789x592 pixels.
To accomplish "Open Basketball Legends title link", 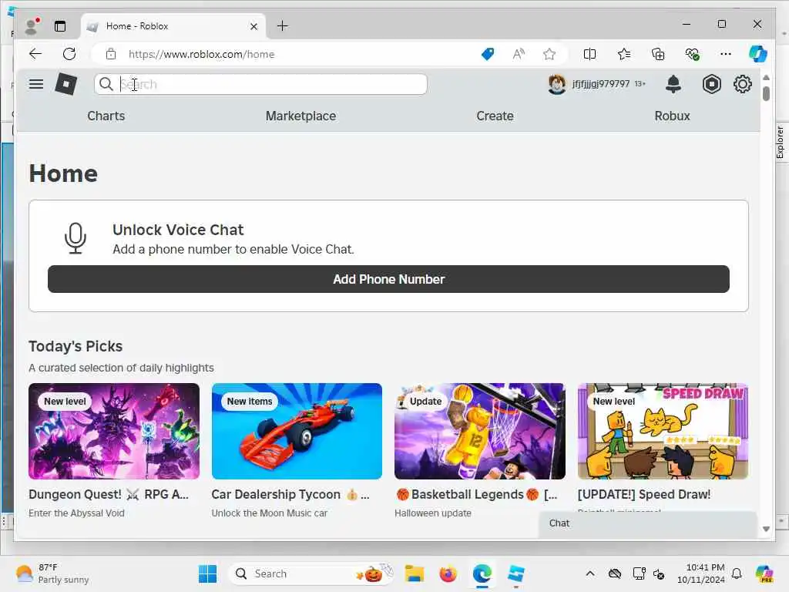I will 476,494.
